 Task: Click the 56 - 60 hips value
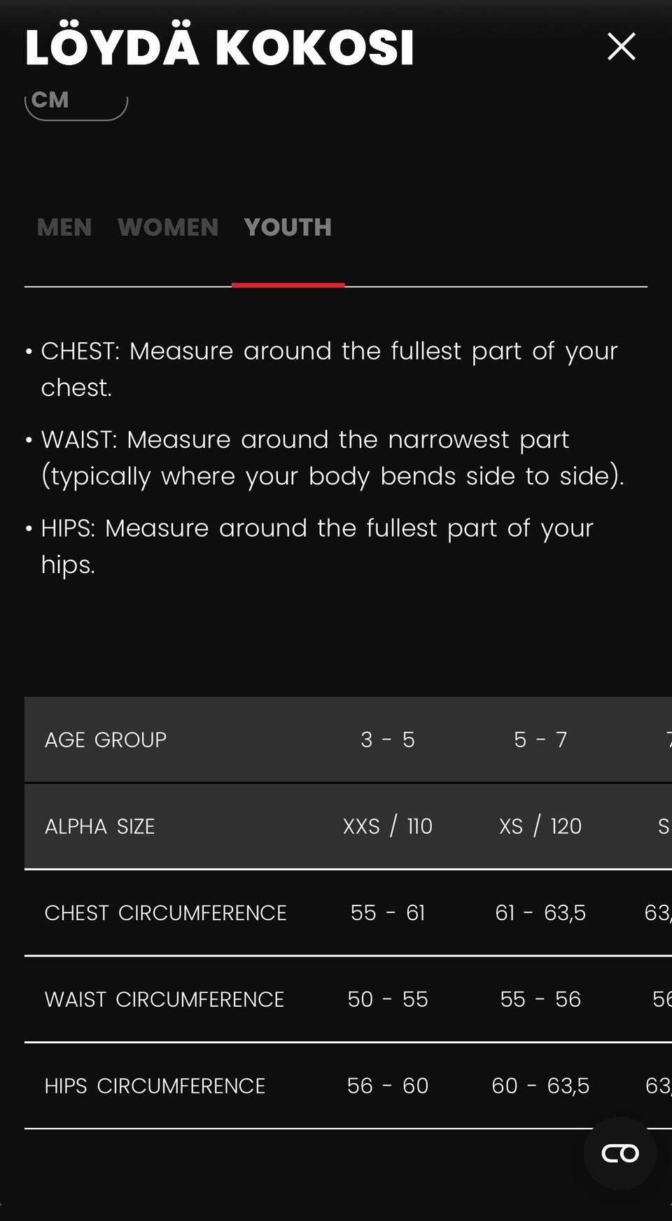[x=388, y=1086]
